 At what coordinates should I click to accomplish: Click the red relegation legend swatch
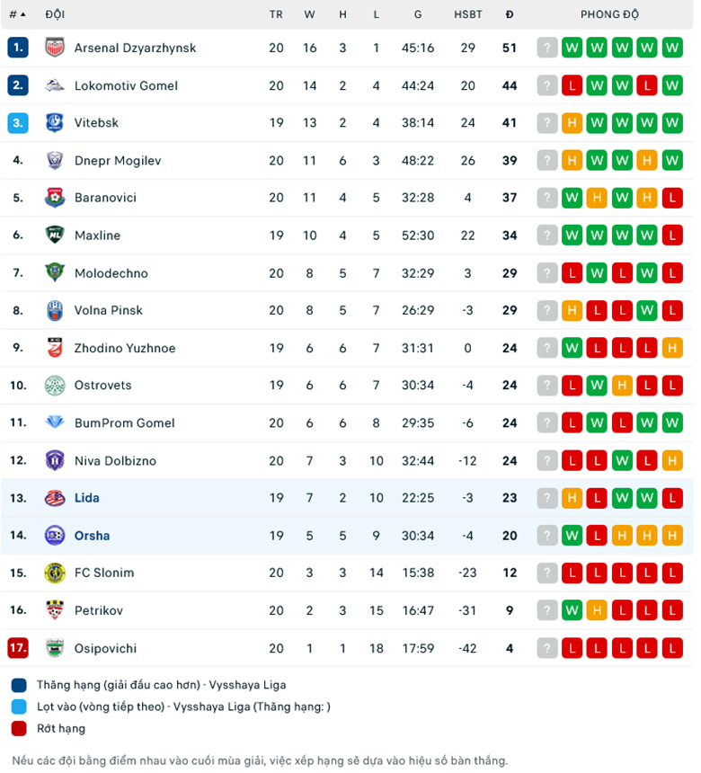click(x=19, y=728)
